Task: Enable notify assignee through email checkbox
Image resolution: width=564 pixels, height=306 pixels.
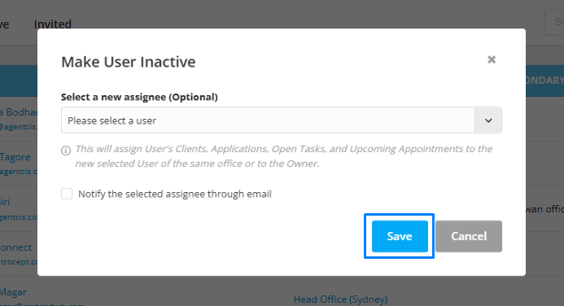Action: pos(67,194)
